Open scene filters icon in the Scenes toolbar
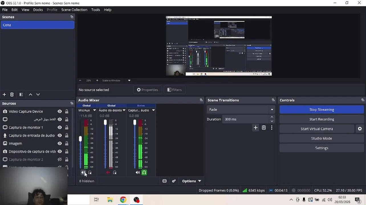This screenshot has height=205, width=366. coord(21,95)
